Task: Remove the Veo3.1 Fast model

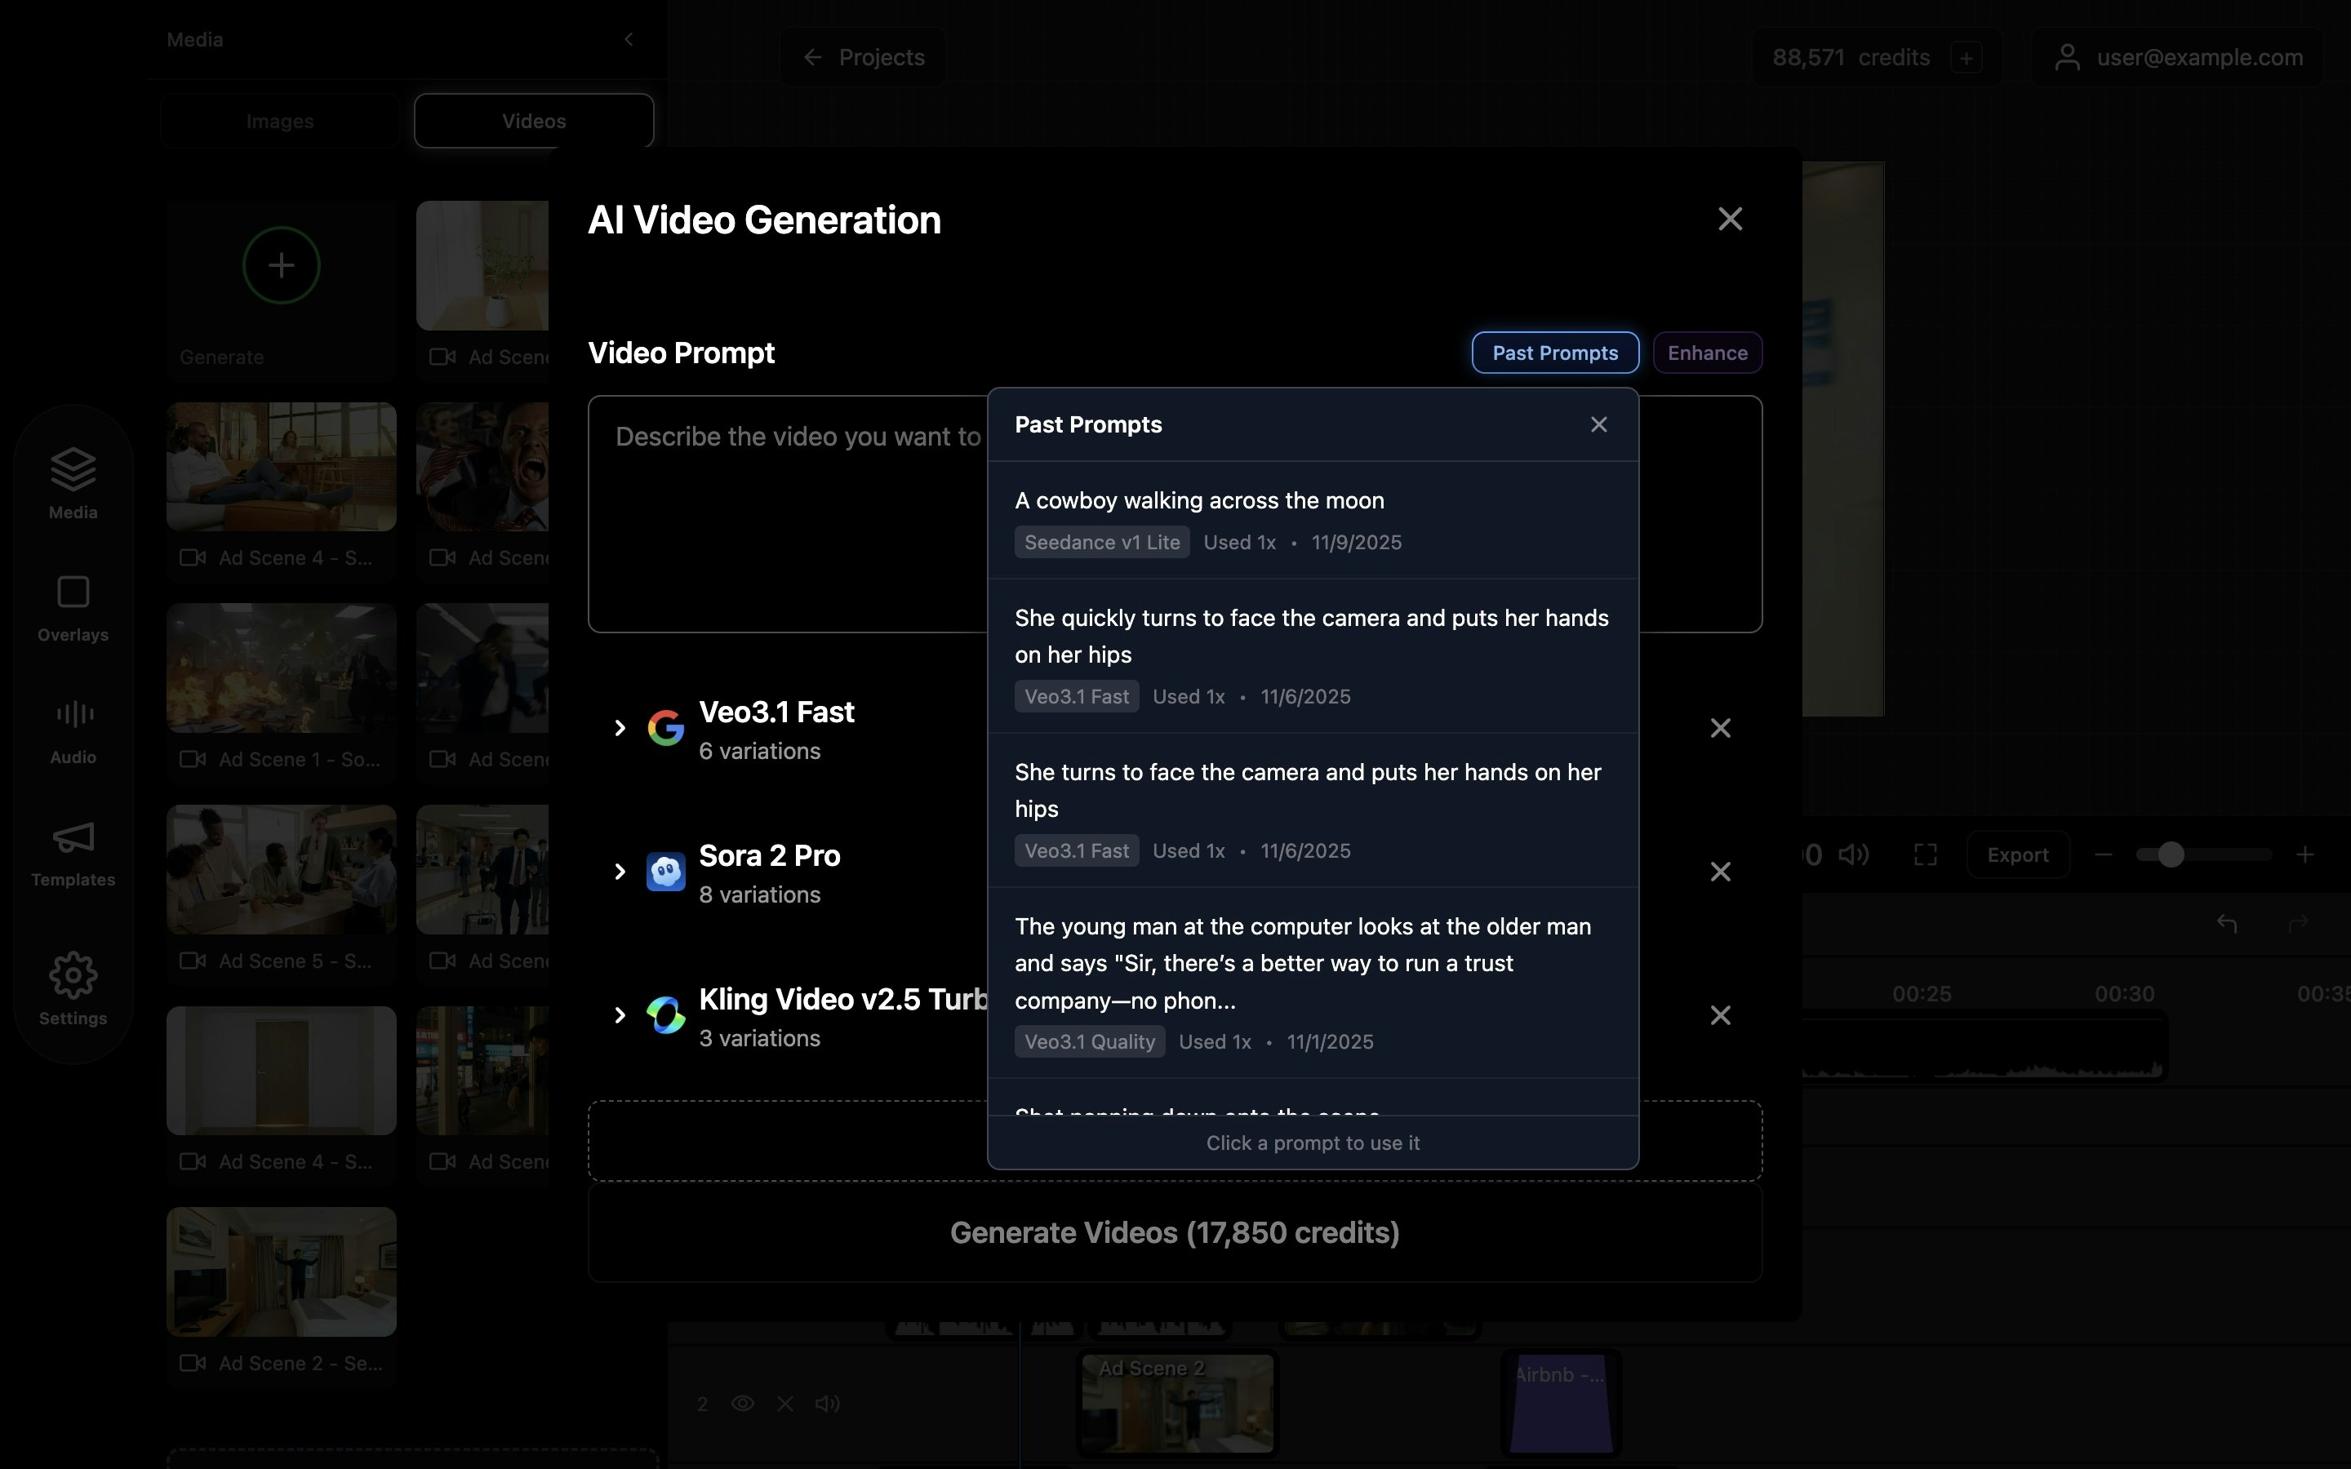Action: click(1719, 728)
